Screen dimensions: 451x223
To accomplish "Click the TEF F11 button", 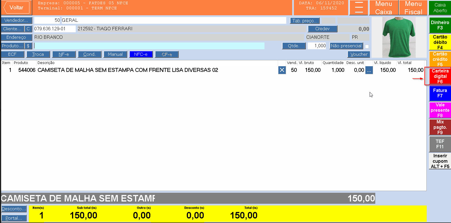I will [440, 144].
